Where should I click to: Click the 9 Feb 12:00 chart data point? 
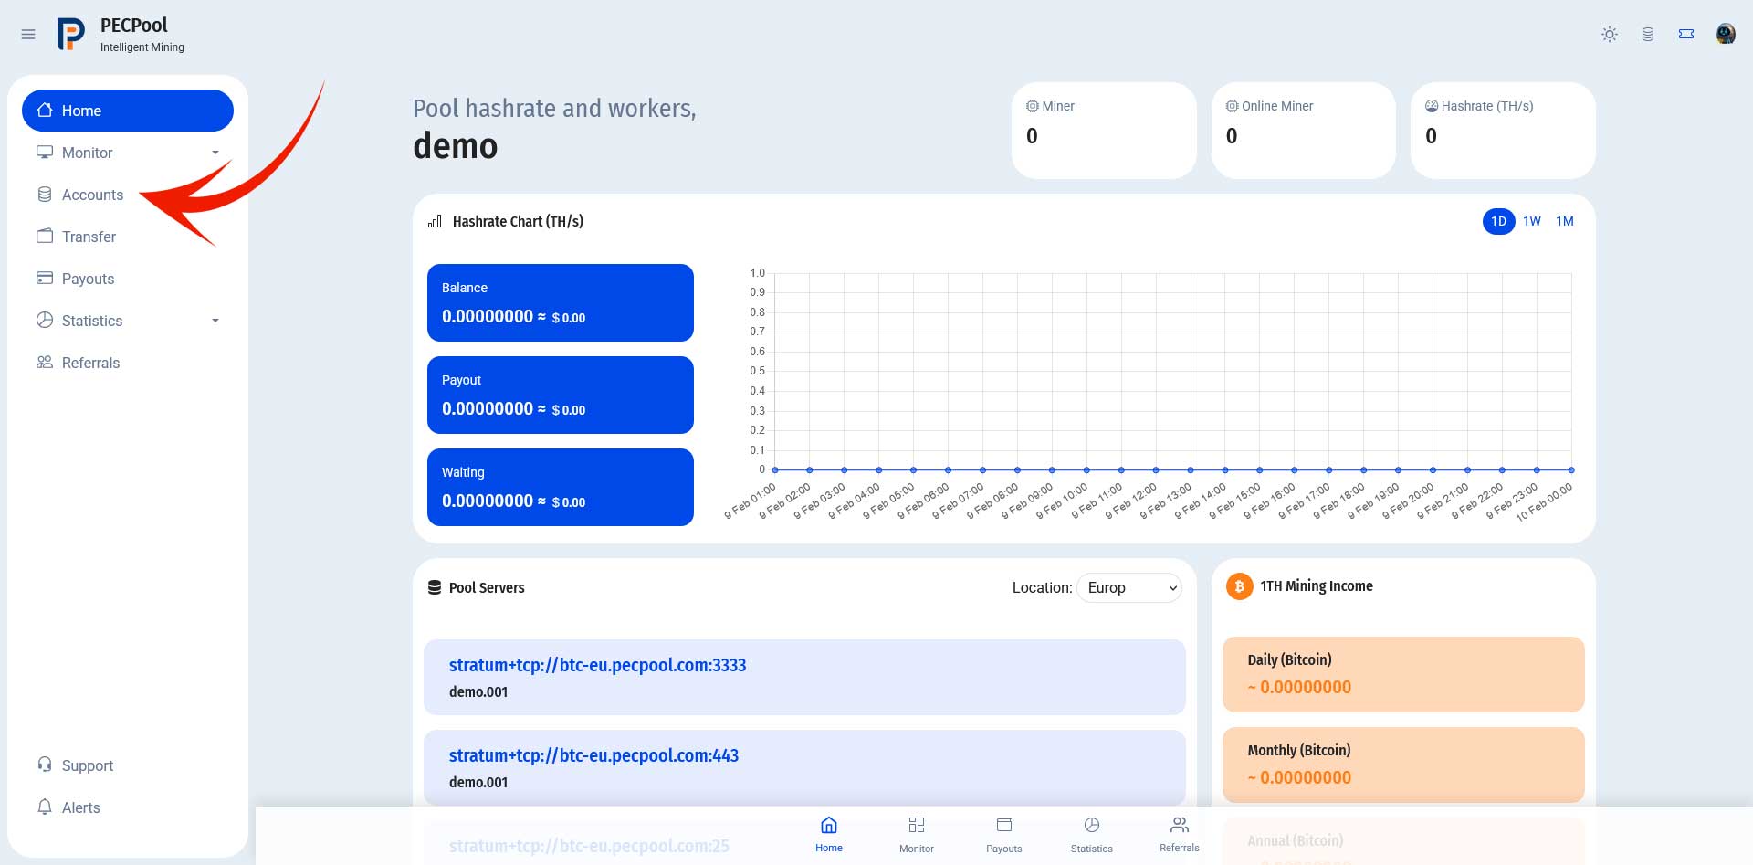(1156, 470)
